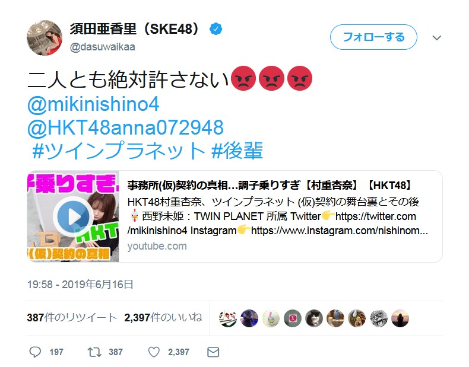Screen dimensions: 469x367
Task: Expand the tweet options chevron
Action: [437, 38]
